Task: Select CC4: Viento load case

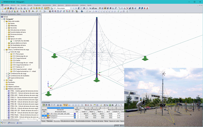Action: 16,60
